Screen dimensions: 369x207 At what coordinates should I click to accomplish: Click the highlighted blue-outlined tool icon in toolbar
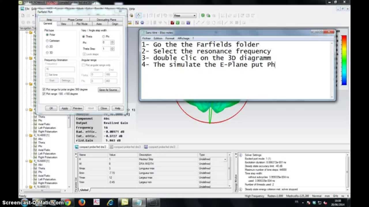139,16
